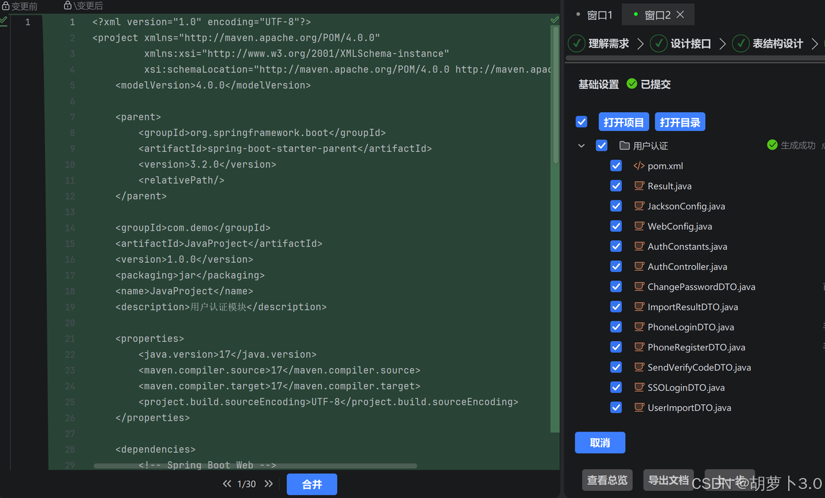Click the lock icon beside 变更后
This screenshot has width=825, height=498.
pyautogui.click(x=68, y=5)
